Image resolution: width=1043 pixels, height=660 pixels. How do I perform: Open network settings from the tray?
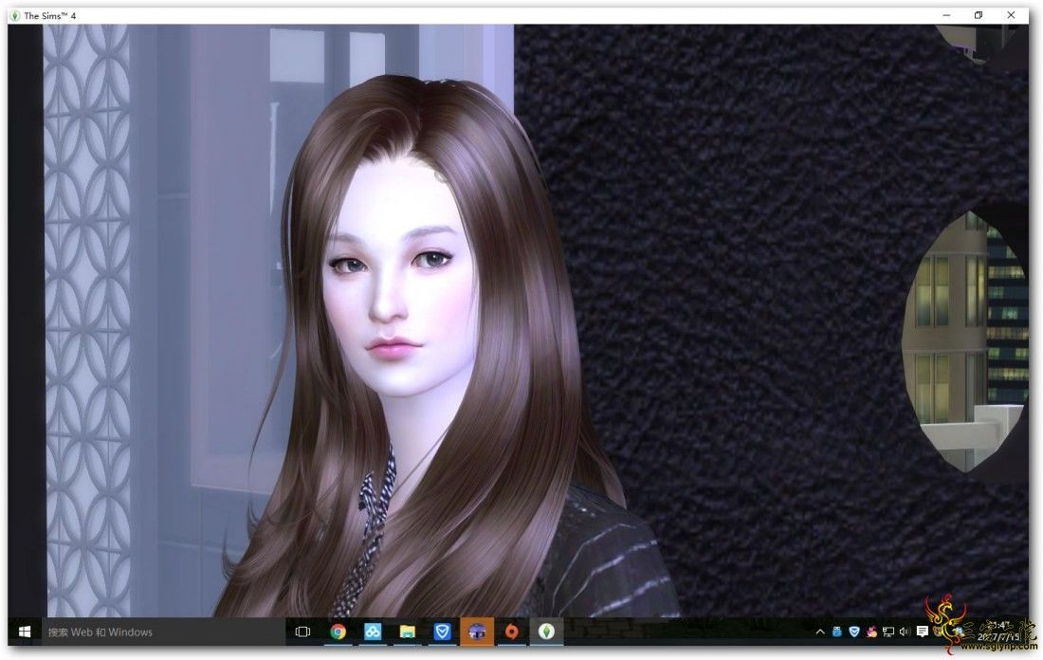[x=888, y=632]
